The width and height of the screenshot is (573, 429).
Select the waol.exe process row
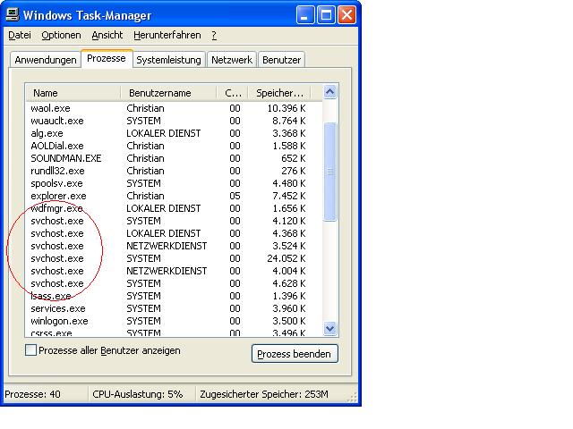pyautogui.click(x=174, y=108)
